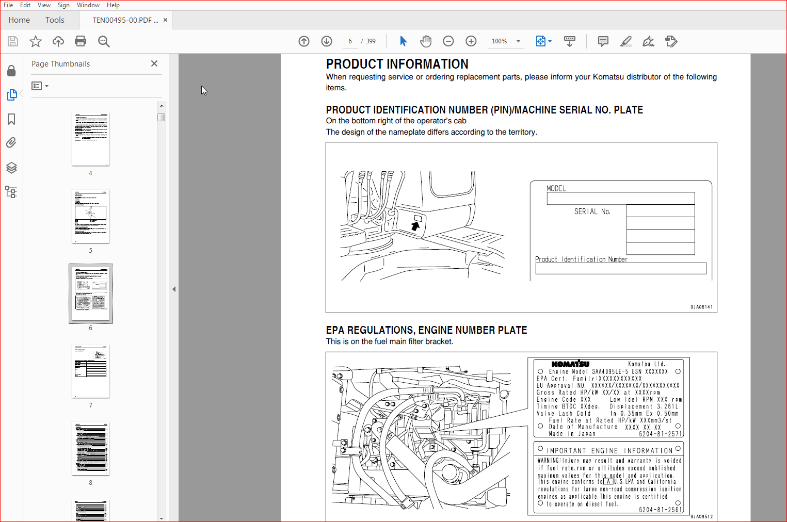Screen dimensions: 787x522
Task: Close the Page Thumbnails panel
Action: pos(154,63)
